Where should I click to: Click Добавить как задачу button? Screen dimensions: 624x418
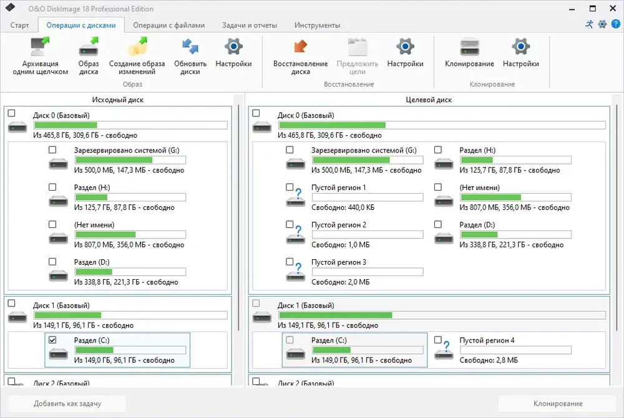[67, 403]
